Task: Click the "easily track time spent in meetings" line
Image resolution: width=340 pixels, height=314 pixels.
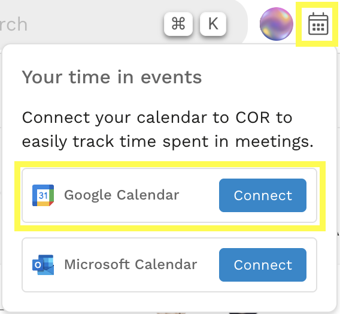Action: click(168, 141)
